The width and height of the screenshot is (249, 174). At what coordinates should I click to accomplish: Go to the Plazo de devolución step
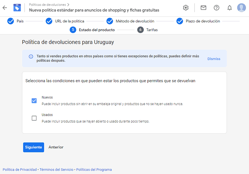tap(203, 21)
